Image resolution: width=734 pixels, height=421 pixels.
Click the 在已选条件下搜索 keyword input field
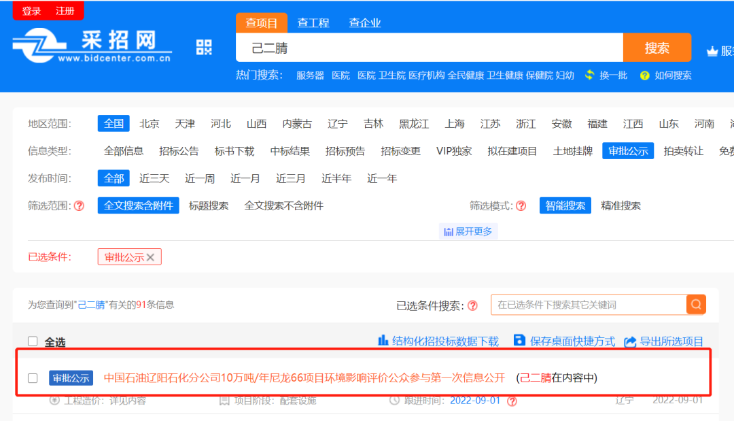[588, 305]
